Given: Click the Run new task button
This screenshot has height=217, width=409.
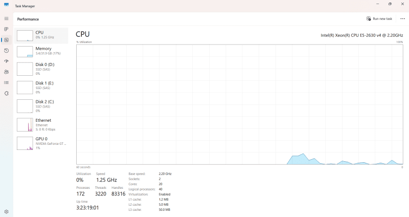Looking at the screenshot, I should point(379,18).
